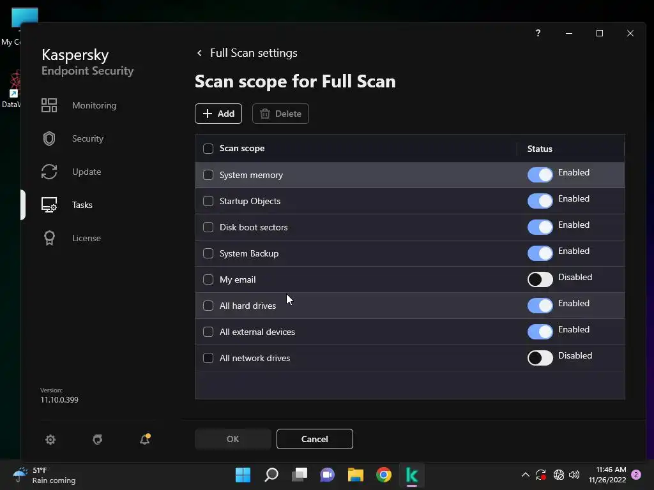The width and height of the screenshot is (654, 490).
Task: Check the All network drives checkbox
Action: 208,358
